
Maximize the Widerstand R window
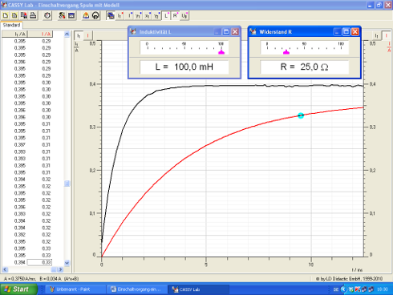point(346,32)
